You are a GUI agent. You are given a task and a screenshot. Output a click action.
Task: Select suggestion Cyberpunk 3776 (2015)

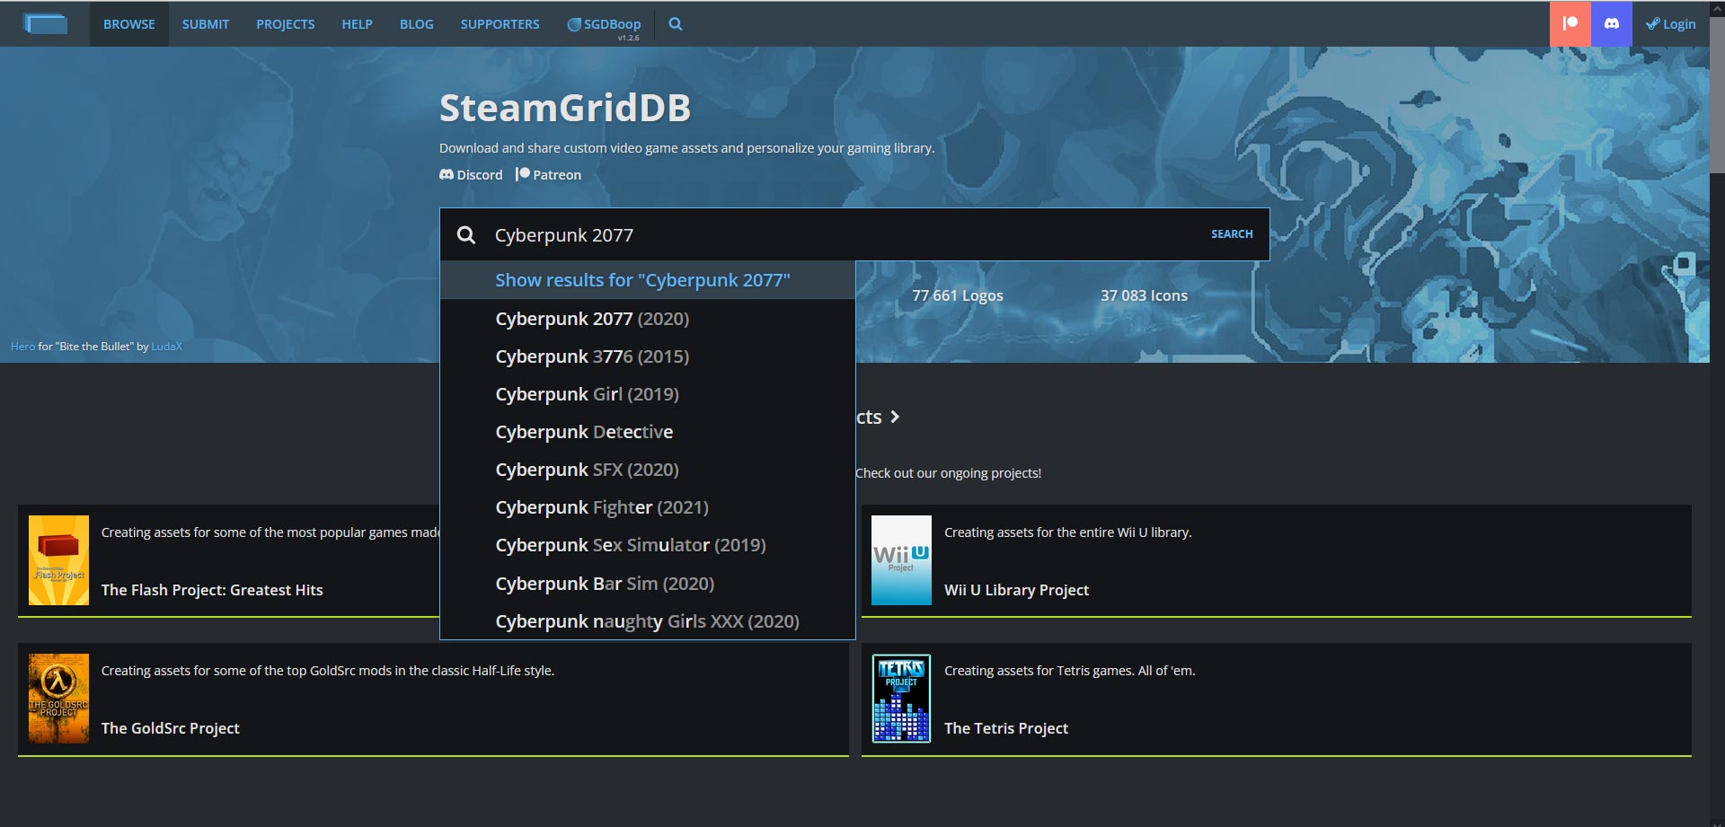[x=648, y=356]
